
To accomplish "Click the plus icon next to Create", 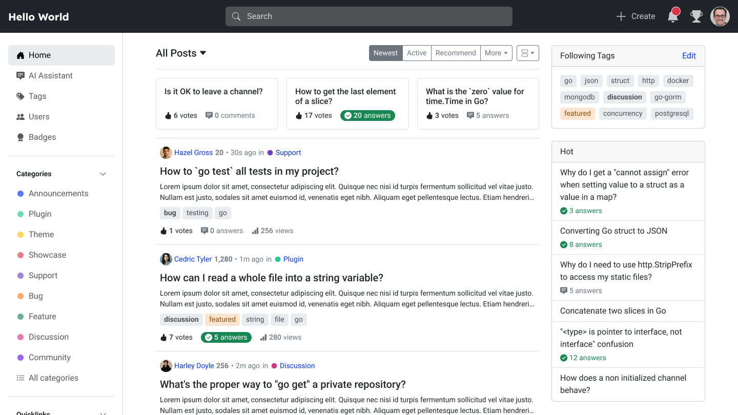I will (621, 16).
